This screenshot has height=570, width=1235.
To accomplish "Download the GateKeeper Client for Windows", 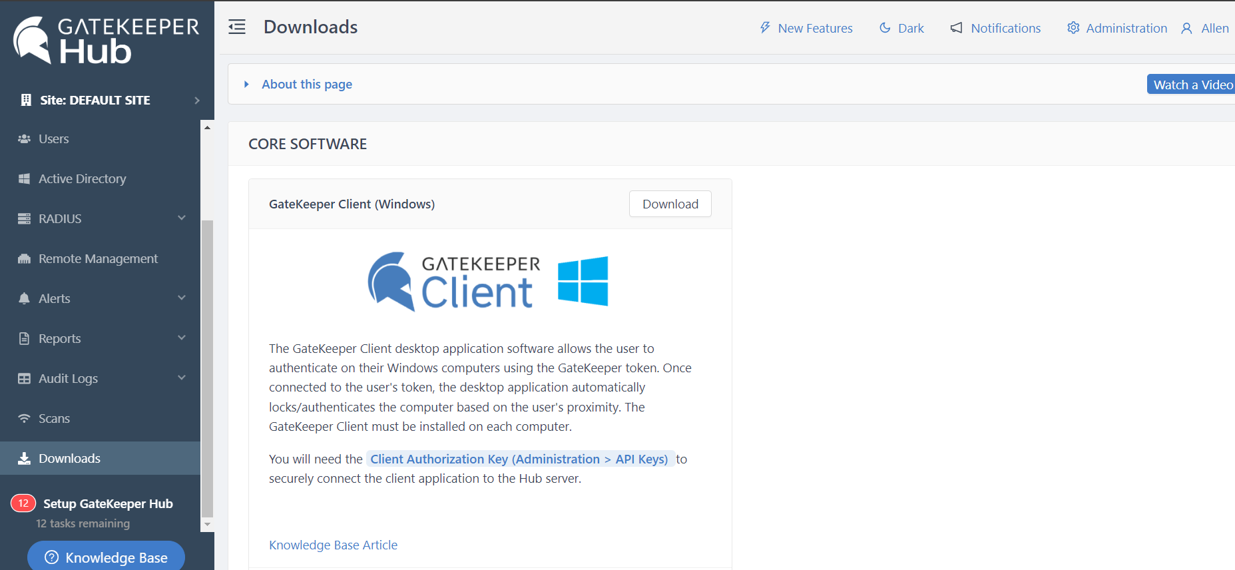I will pyautogui.click(x=670, y=204).
